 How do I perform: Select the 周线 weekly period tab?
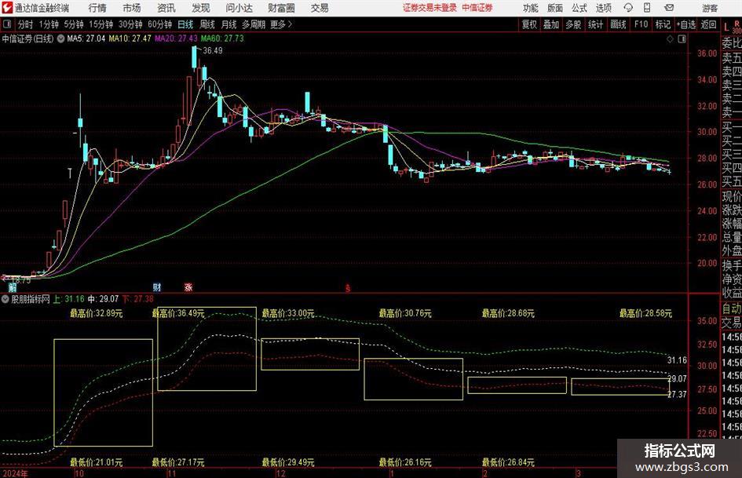pyautogui.click(x=207, y=24)
